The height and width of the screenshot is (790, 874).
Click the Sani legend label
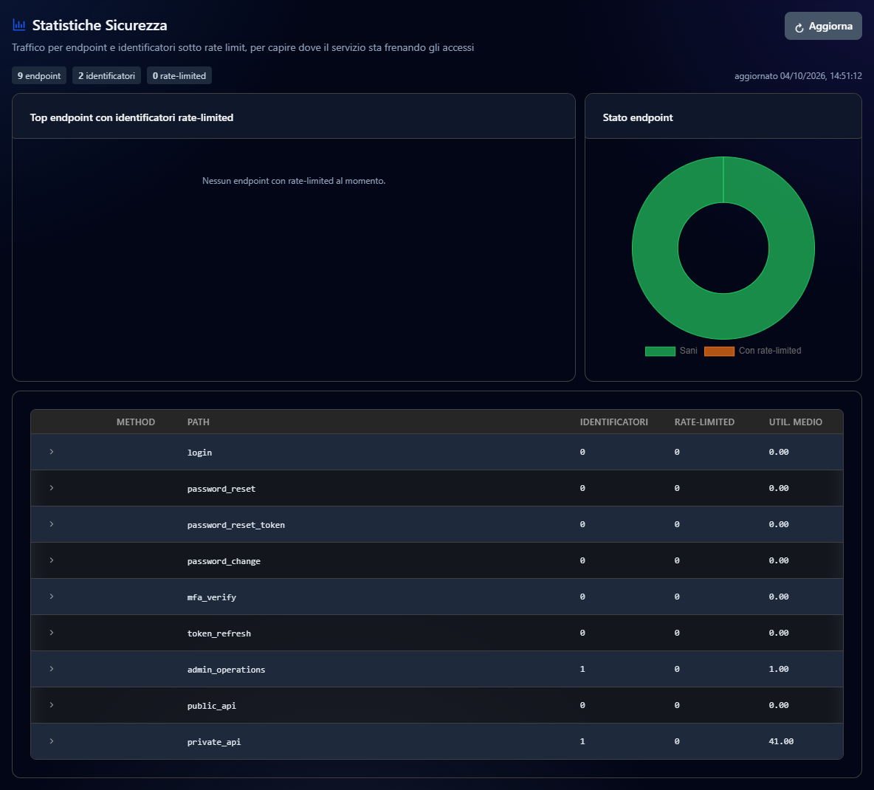click(x=689, y=351)
